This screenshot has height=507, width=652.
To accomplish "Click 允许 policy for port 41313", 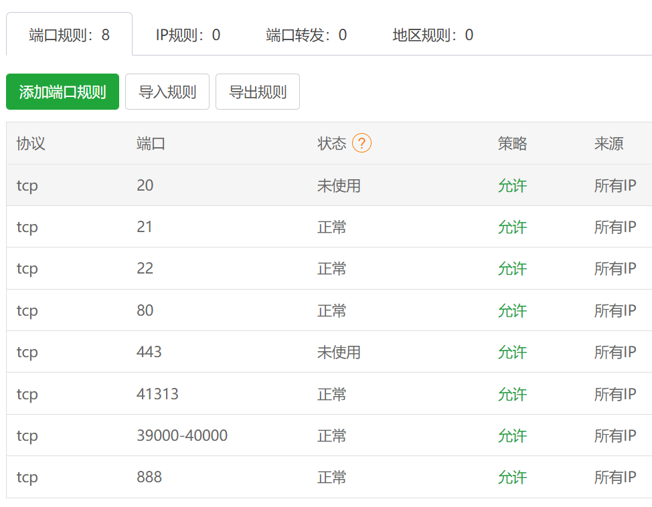I will click(x=511, y=394).
